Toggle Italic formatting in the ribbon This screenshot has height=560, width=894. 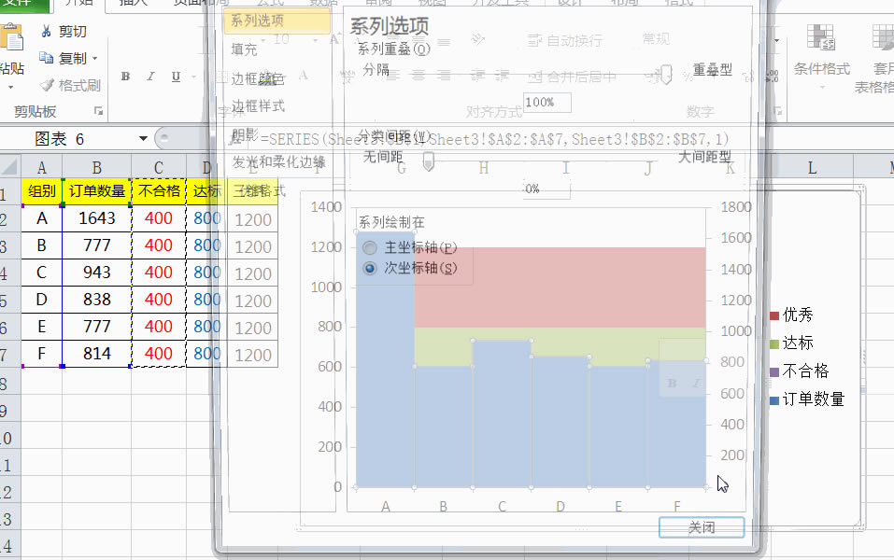click(150, 77)
